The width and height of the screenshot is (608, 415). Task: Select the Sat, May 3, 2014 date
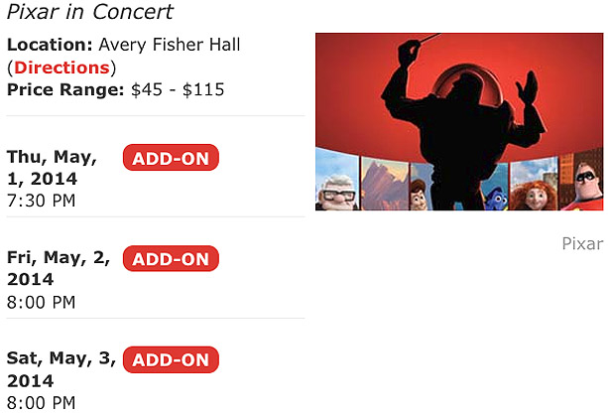61,369
